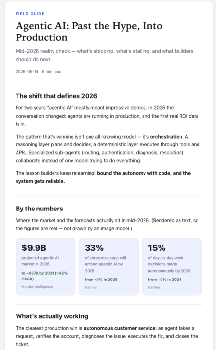Viewport: 216px width, 350px height.
Task: Select the 15% work decisions stat card
Action: click(x=172, y=266)
